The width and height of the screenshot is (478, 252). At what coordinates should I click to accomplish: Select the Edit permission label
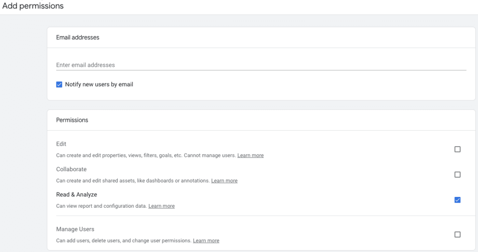coord(61,144)
